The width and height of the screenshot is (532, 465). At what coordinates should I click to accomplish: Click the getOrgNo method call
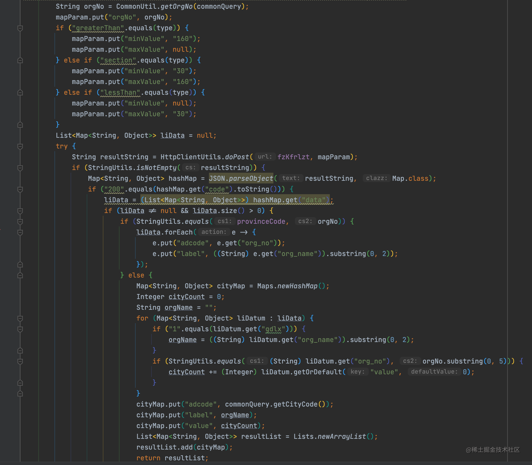pos(177,6)
